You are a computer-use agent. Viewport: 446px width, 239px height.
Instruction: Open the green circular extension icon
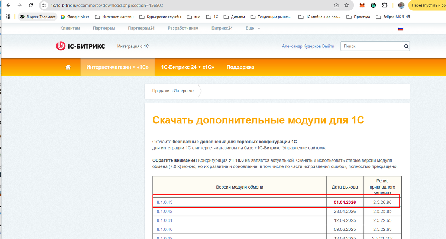[373, 6]
